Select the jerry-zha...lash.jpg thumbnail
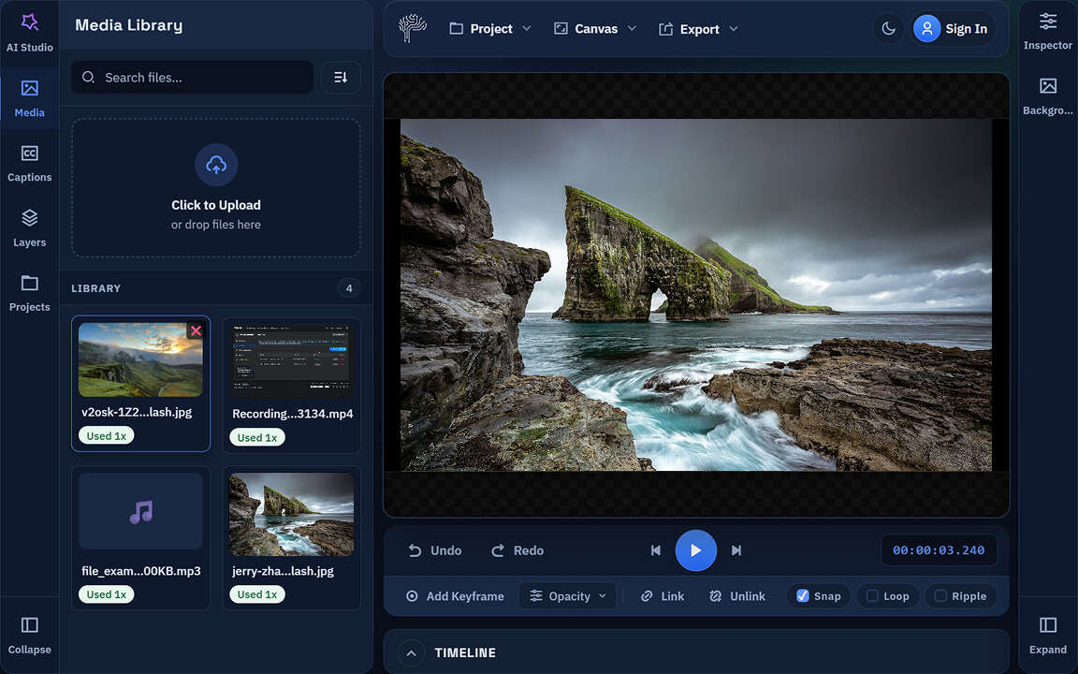 tap(291, 513)
